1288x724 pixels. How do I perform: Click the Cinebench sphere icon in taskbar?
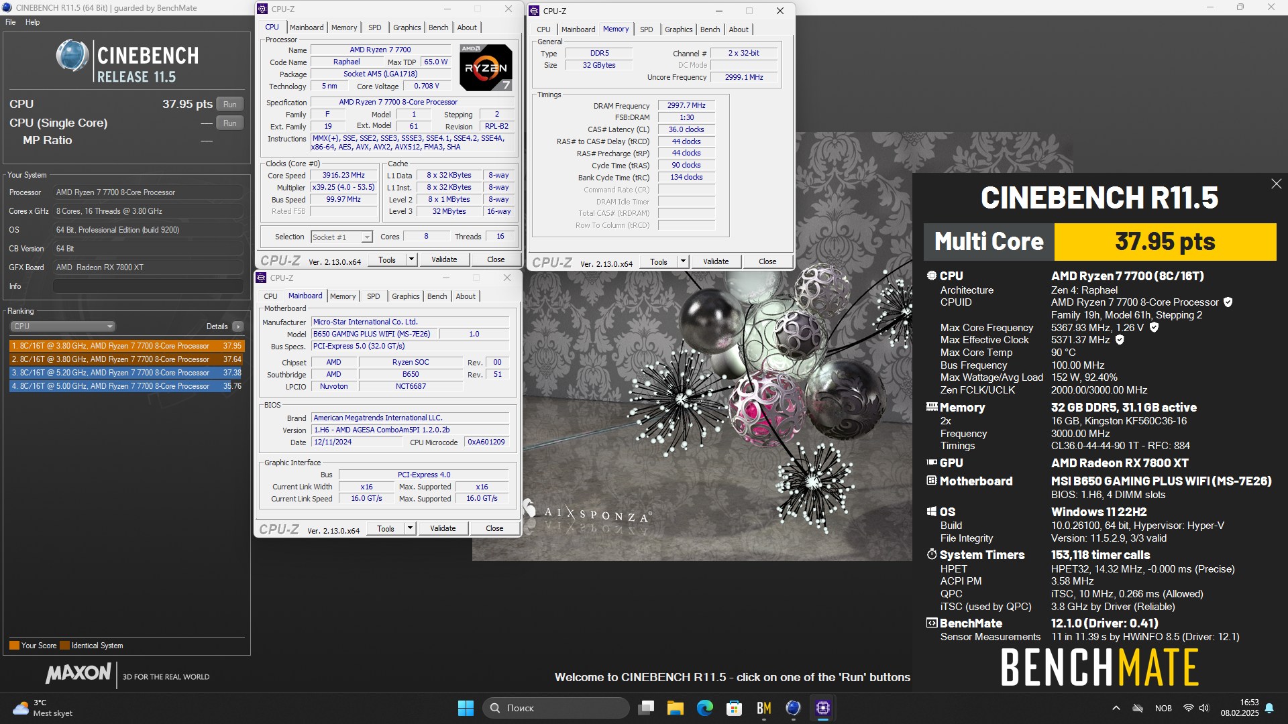[793, 708]
